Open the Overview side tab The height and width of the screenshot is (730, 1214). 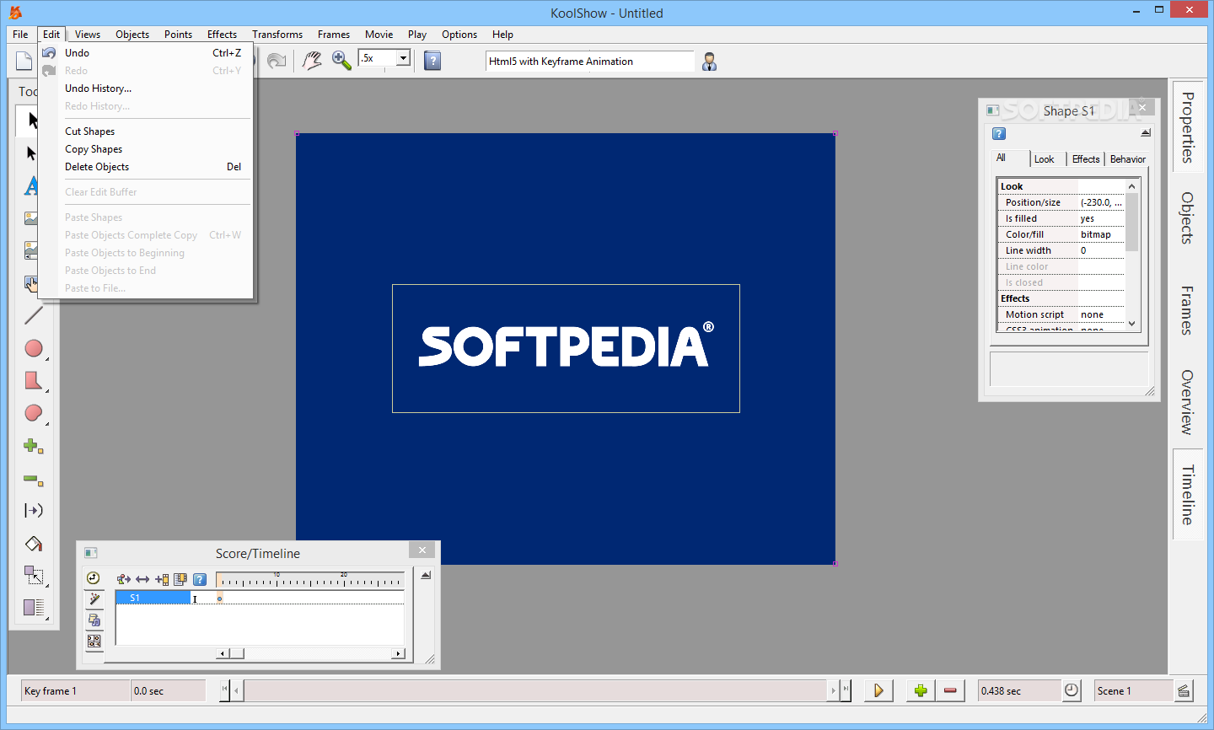1187,402
